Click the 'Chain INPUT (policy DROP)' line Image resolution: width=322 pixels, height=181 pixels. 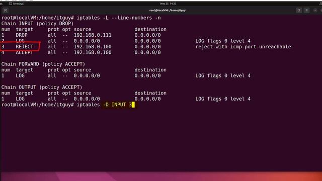[37, 24]
